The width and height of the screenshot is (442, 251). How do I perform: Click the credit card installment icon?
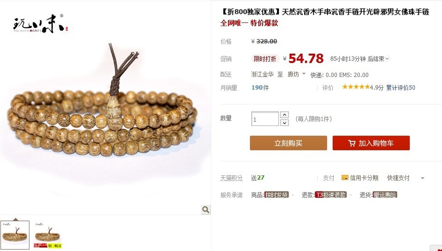point(345,178)
